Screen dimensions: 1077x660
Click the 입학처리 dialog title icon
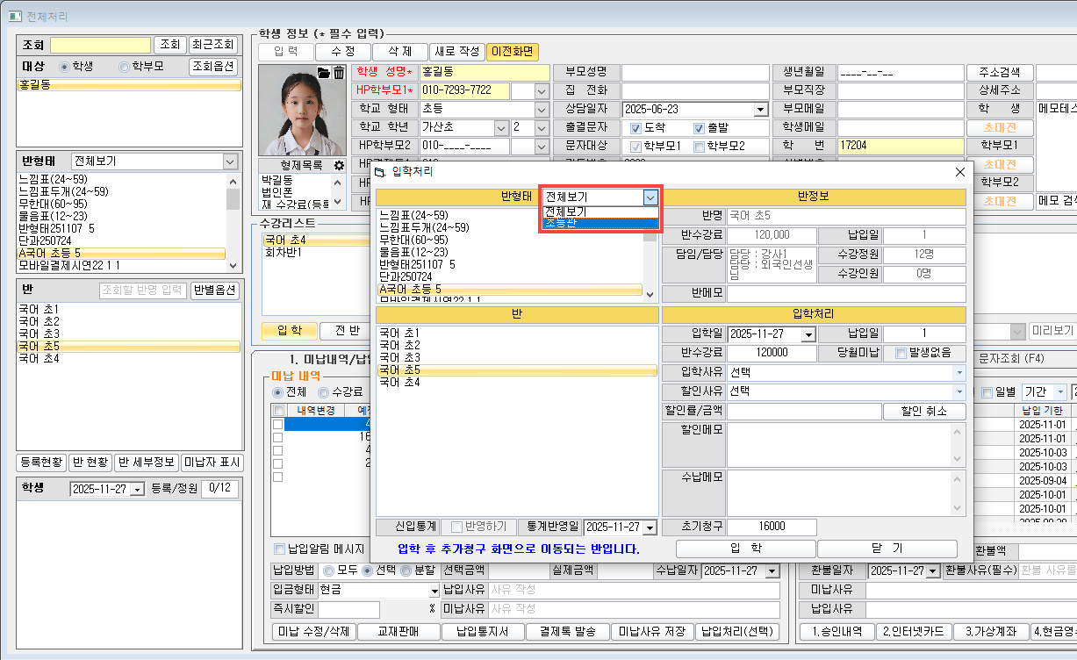(x=380, y=172)
